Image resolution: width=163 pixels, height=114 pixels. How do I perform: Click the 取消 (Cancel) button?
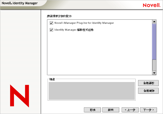92,110
